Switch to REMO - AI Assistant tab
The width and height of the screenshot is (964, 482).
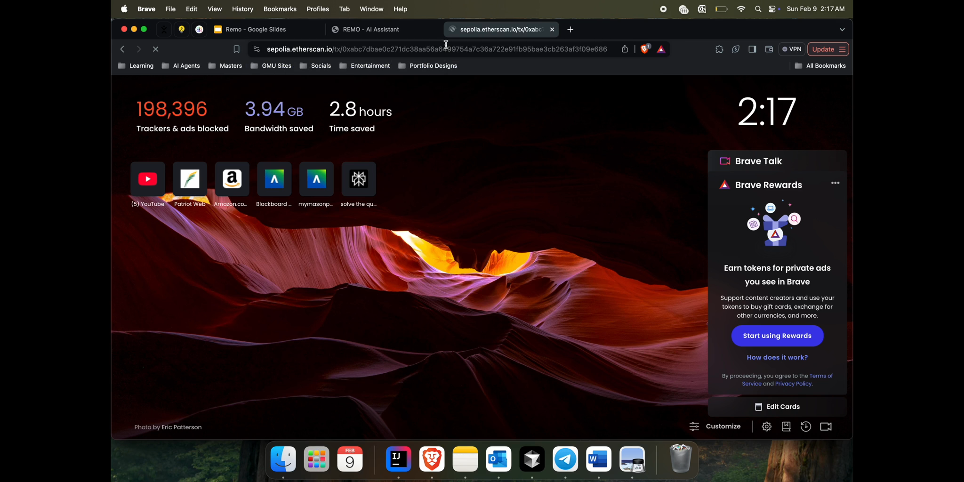click(384, 30)
